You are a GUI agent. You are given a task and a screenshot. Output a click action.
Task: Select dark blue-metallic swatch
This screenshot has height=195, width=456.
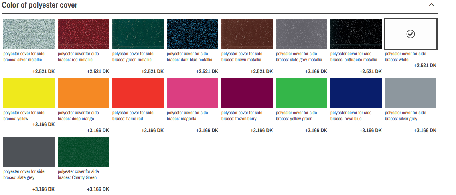click(x=193, y=34)
